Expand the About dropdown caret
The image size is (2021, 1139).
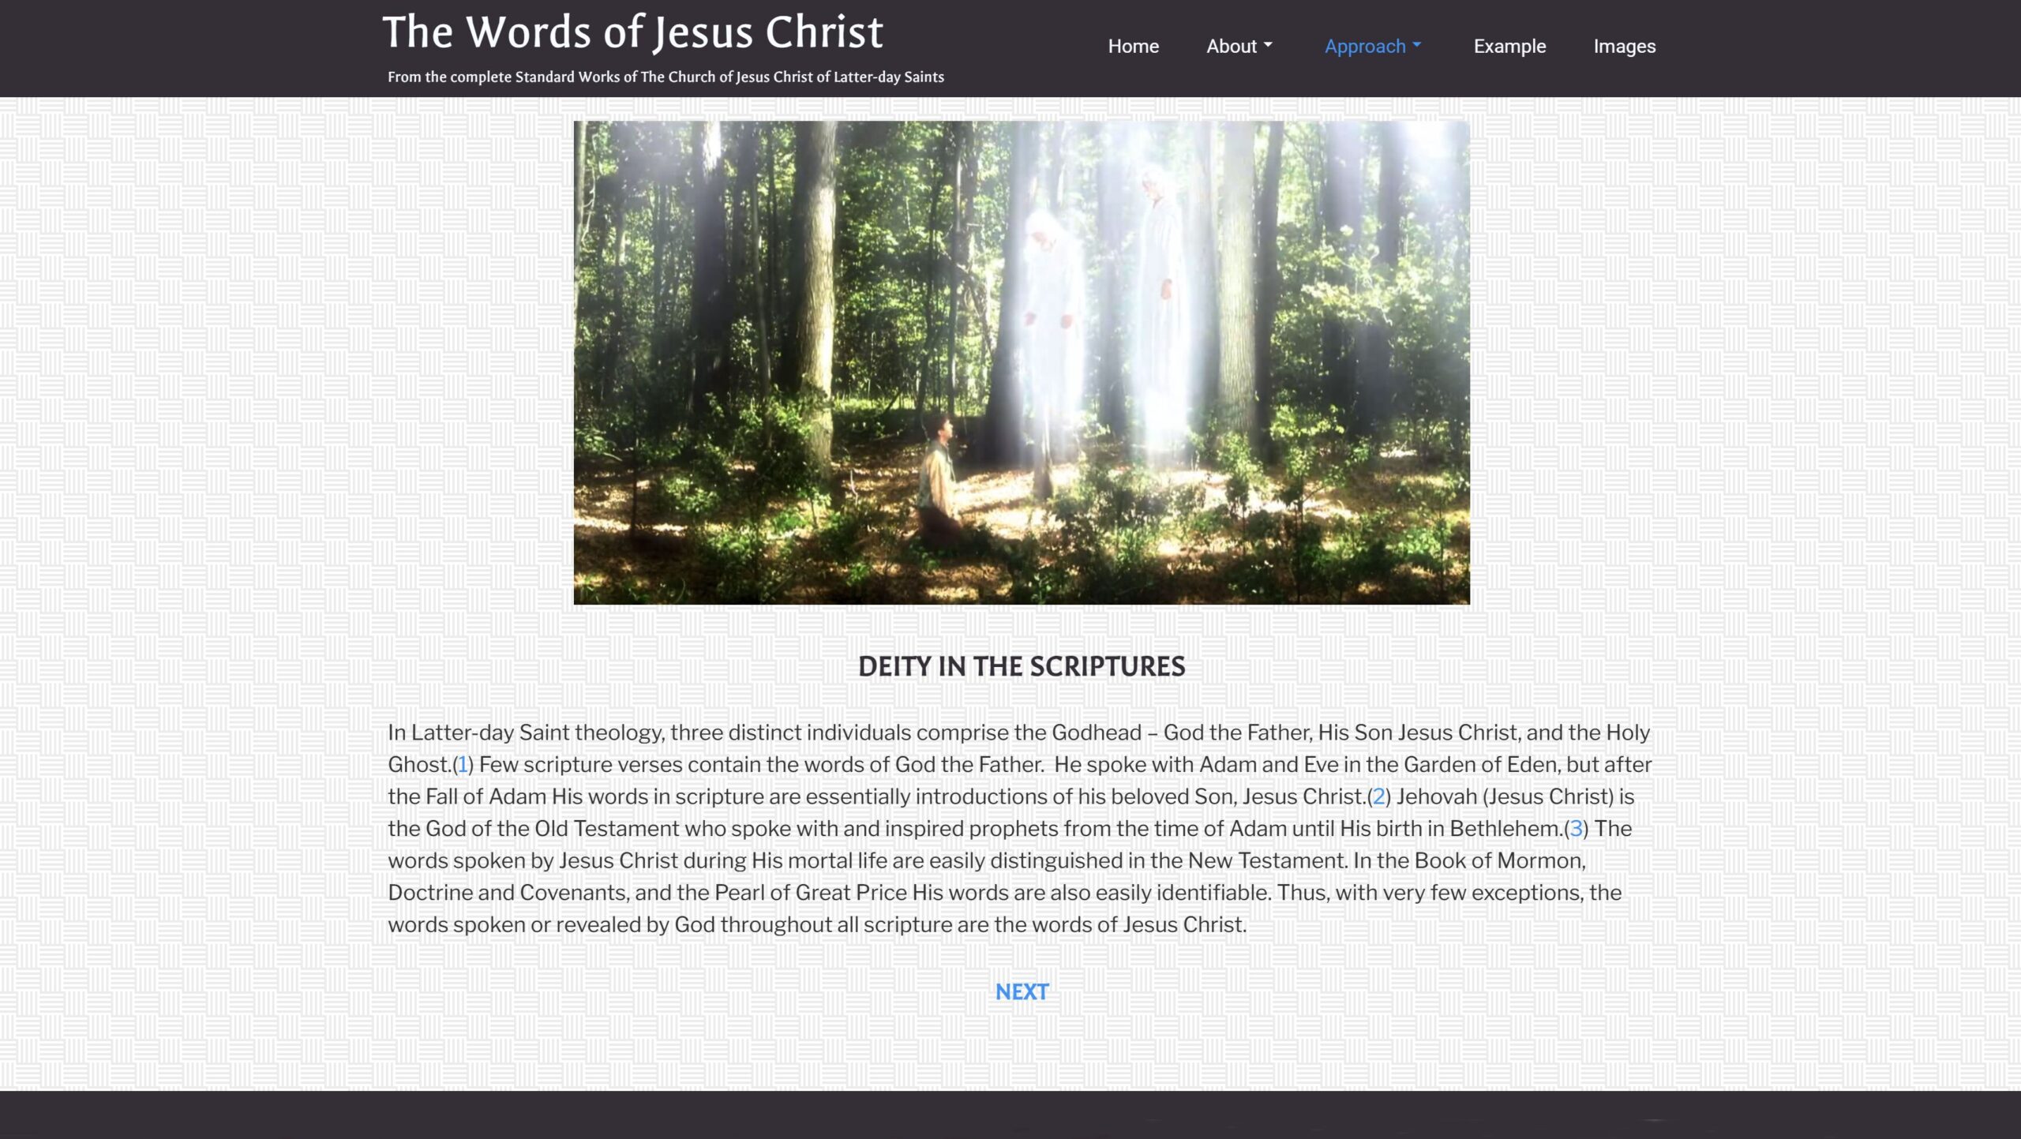tap(1268, 46)
